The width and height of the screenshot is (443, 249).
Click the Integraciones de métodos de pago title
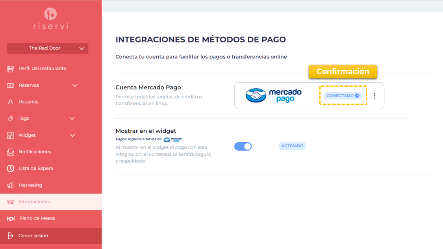(x=200, y=39)
